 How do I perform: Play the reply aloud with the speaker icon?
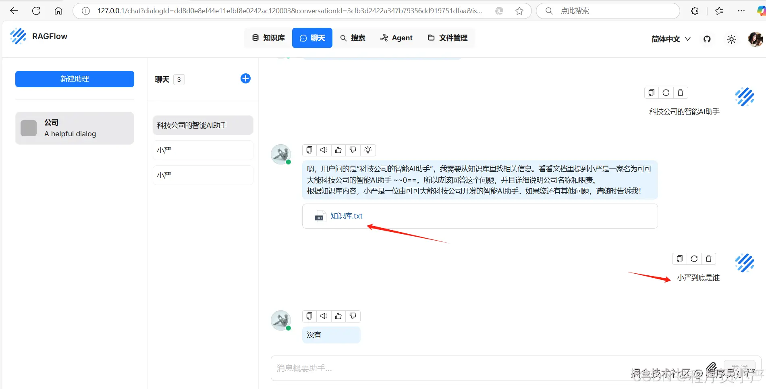(x=324, y=150)
